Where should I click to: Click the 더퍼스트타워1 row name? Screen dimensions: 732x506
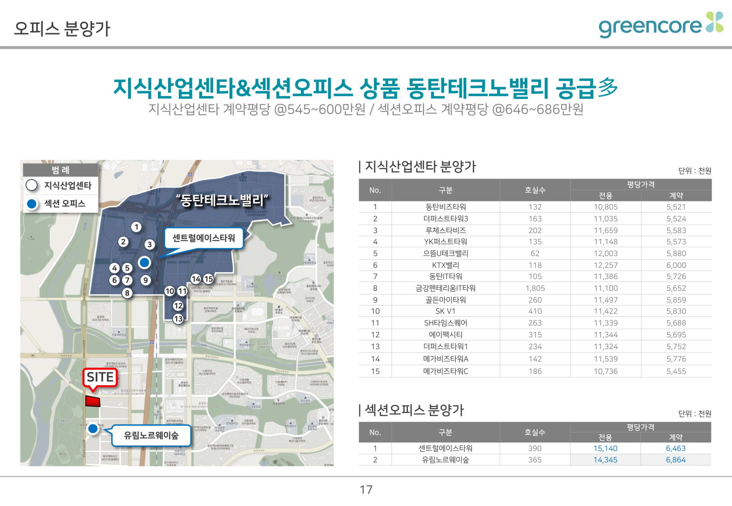click(x=446, y=346)
